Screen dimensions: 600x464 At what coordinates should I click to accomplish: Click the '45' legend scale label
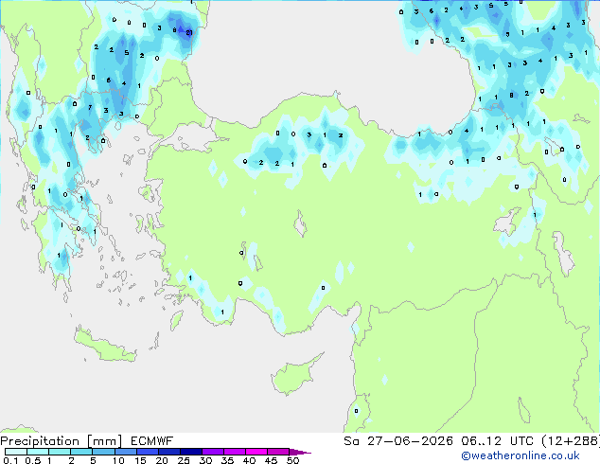point(271,460)
